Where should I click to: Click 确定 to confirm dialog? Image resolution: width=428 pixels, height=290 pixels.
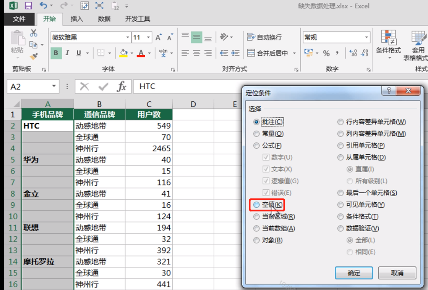[x=354, y=273]
